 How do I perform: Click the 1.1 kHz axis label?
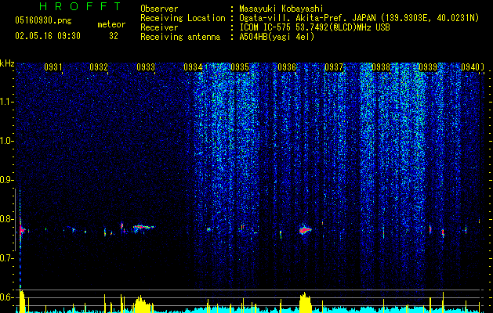pos(7,102)
